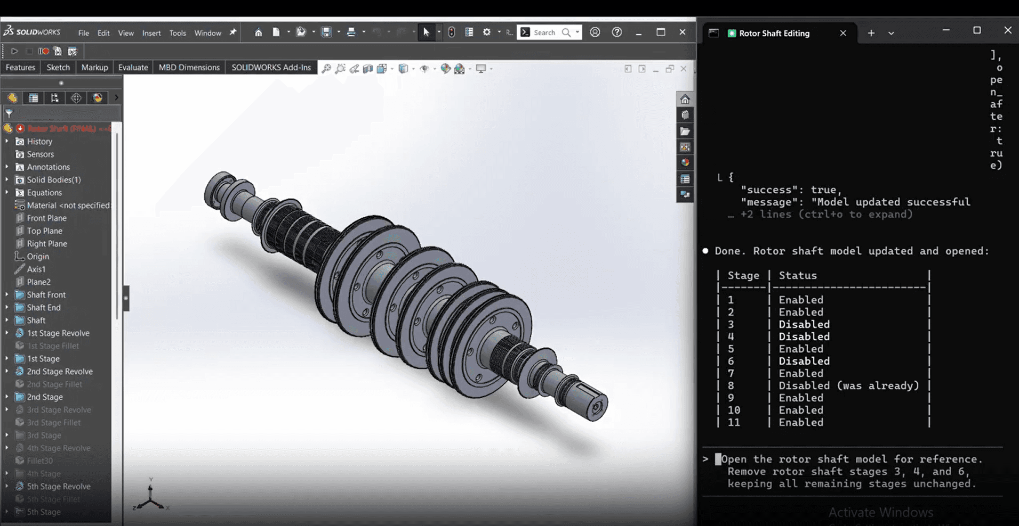
Task: Select the Rotor Shaft Editing terminal tab
Action: point(774,33)
